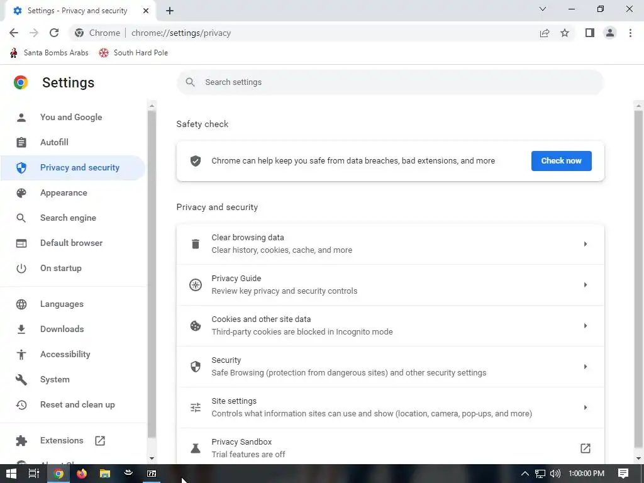Select Privacy and security in sidebar
The width and height of the screenshot is (644, 483).
click(73, 167)
